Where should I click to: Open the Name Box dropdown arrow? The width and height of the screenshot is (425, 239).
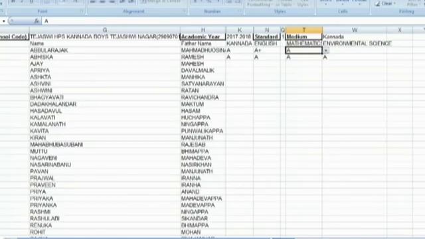tap(4, 21)
